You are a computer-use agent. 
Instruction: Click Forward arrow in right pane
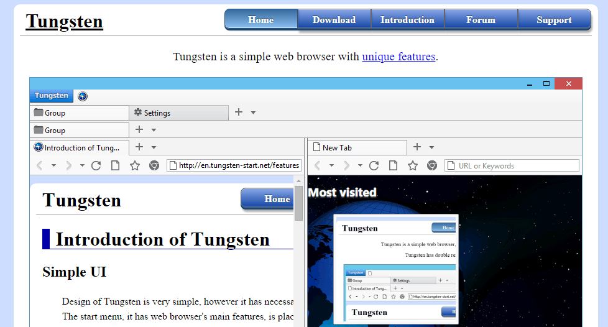click(346, 165)
